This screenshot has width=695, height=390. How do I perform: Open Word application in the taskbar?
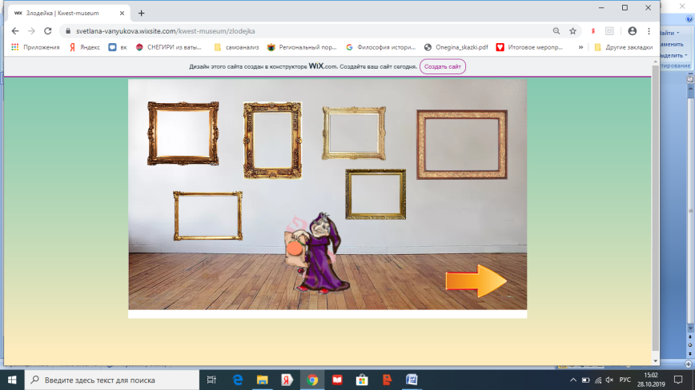[412, 380]
